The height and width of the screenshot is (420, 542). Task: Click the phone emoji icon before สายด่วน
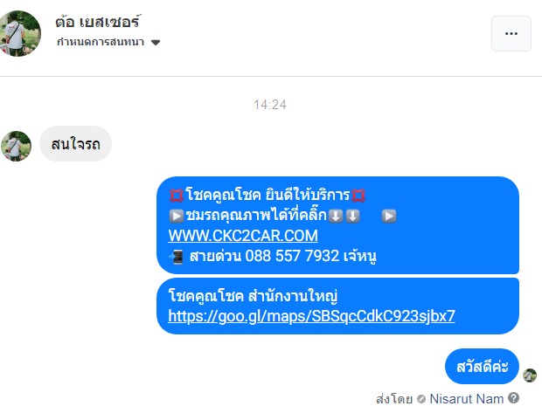tap(176, 257)
